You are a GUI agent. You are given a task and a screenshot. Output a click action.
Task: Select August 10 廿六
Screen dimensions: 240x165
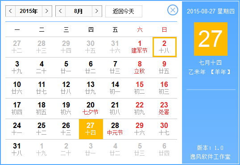pyautogui.click(x=17, y=88)
